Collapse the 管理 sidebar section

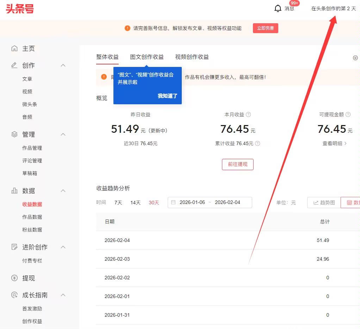coord(63,134)
